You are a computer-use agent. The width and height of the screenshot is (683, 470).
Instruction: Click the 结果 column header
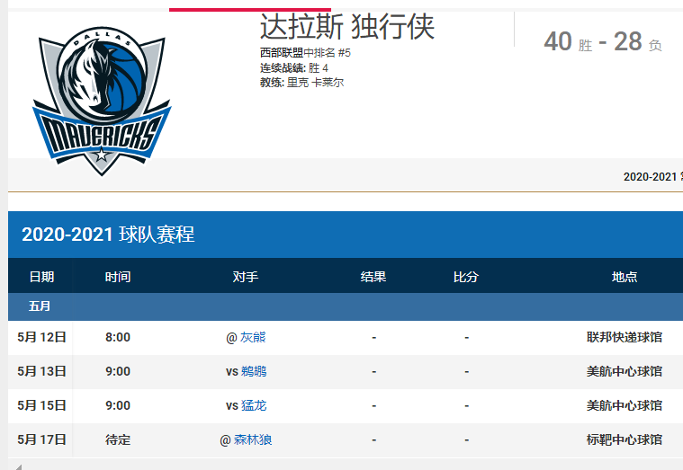373,277
